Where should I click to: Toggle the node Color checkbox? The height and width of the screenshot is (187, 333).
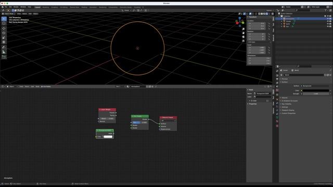point(252,101)
